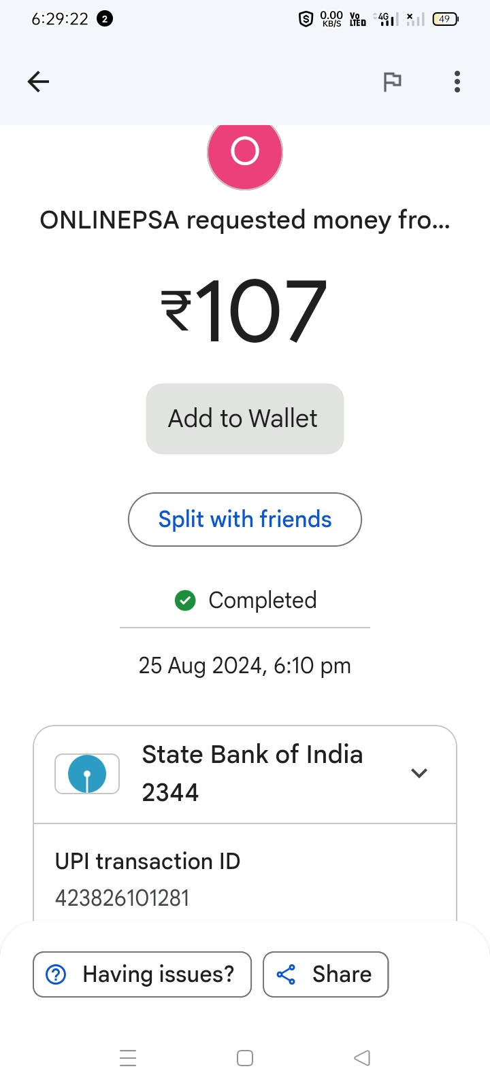The image size is (490, 1088).
Task: Tap the Share button
Action: 326,974
